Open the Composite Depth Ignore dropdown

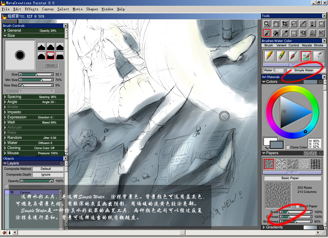pyautogui.click(x=48, y=175)
